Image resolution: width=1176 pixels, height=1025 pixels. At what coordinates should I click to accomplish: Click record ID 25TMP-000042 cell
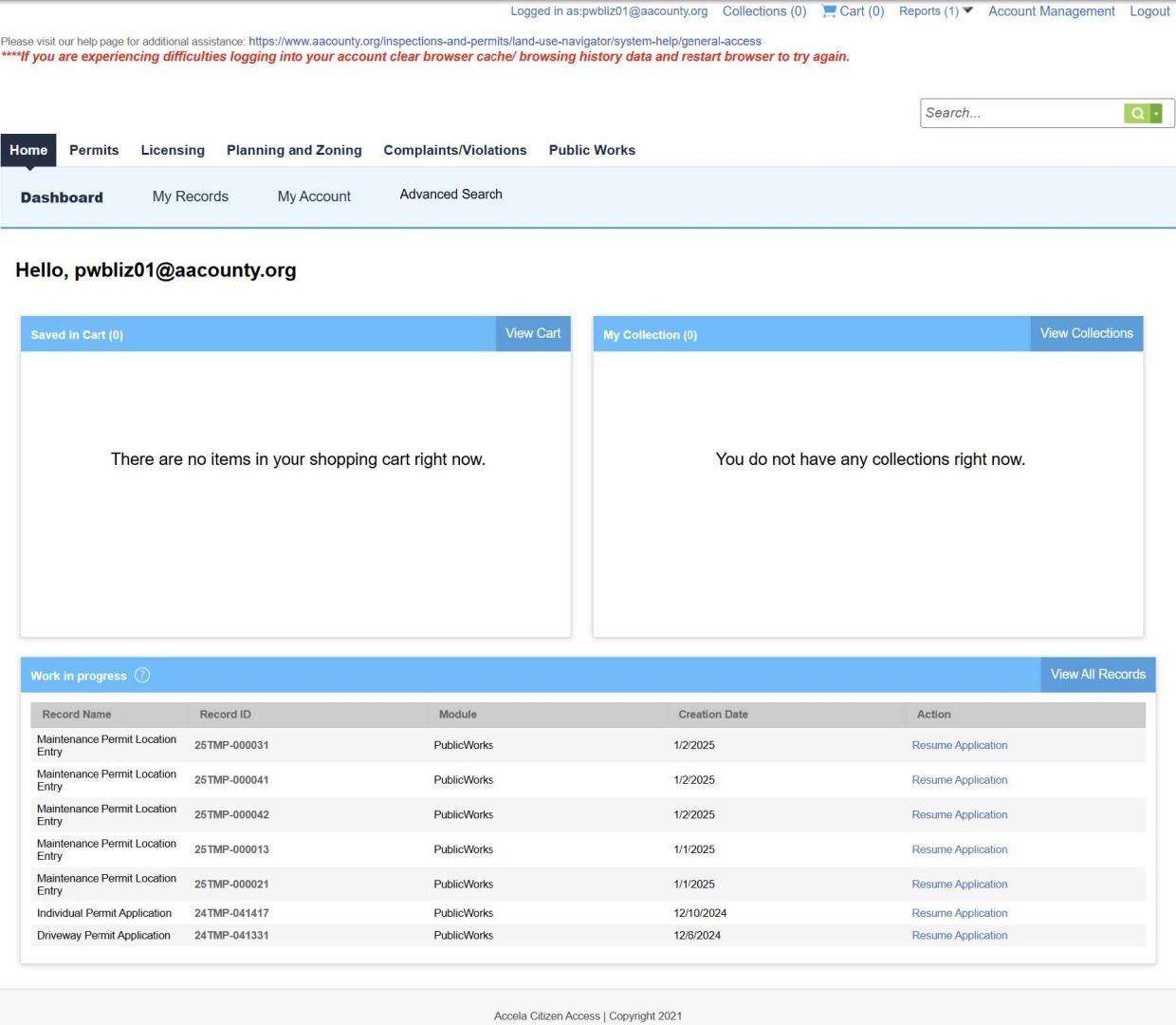(x=231, y=814)
